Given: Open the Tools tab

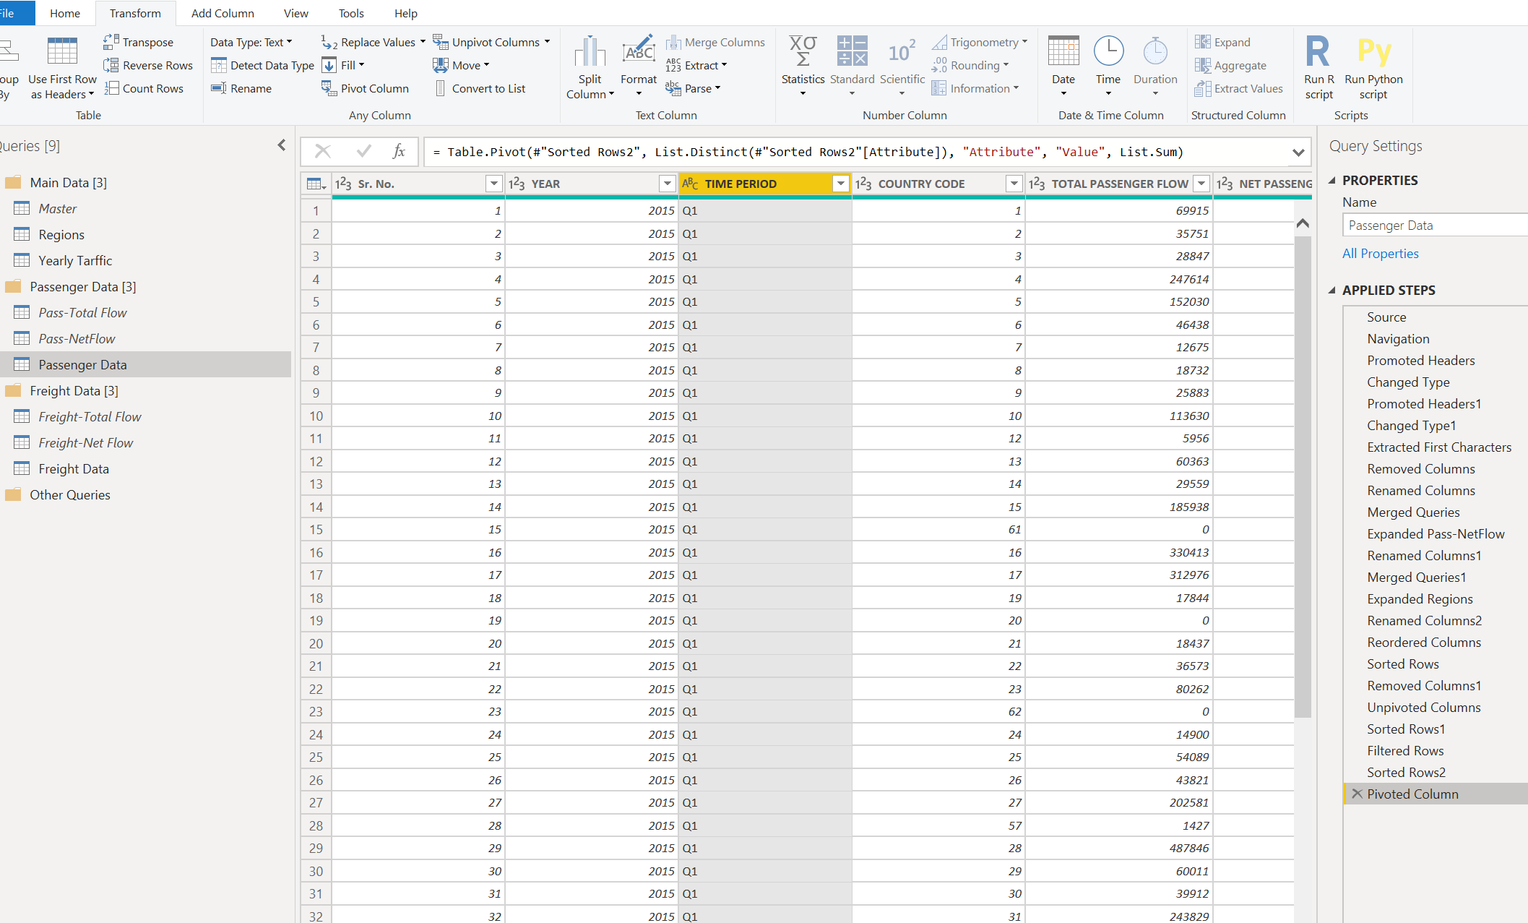Looking at the screenshot, I should (x=351, y=13).
